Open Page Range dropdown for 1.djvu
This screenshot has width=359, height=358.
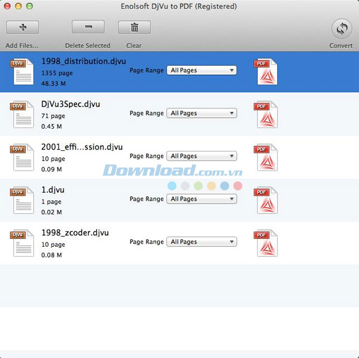[202, 199]
